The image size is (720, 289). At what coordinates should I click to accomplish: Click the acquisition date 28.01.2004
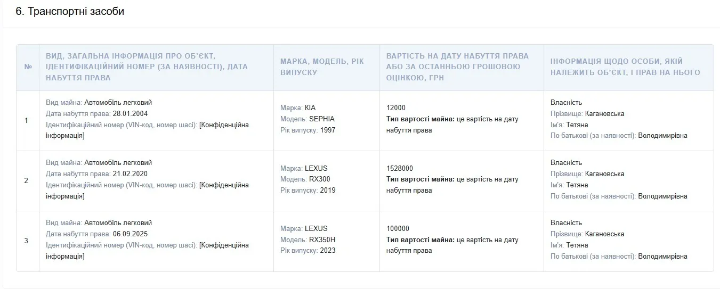click(x=131, y=114)
